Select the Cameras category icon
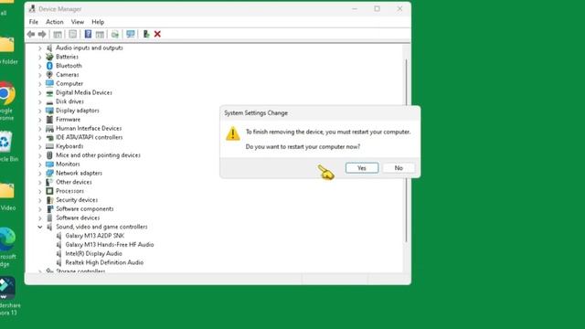The height and width of the screenshot is (329, 585). [x=49, y=75]
